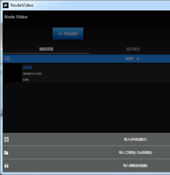Select 导入QR码(图片) import option
This screenshot has width=170, height=175.
point(135,140)
